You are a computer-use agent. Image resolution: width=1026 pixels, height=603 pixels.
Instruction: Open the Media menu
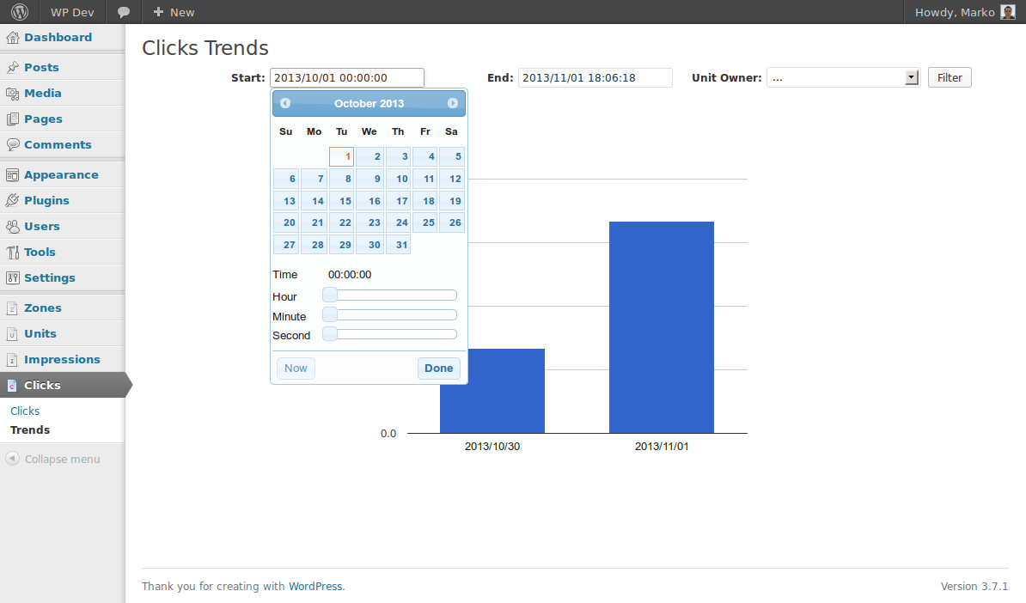click(42, 94)
